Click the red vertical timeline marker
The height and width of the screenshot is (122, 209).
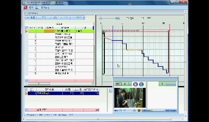pyautogui.click(x=169, y=50)
